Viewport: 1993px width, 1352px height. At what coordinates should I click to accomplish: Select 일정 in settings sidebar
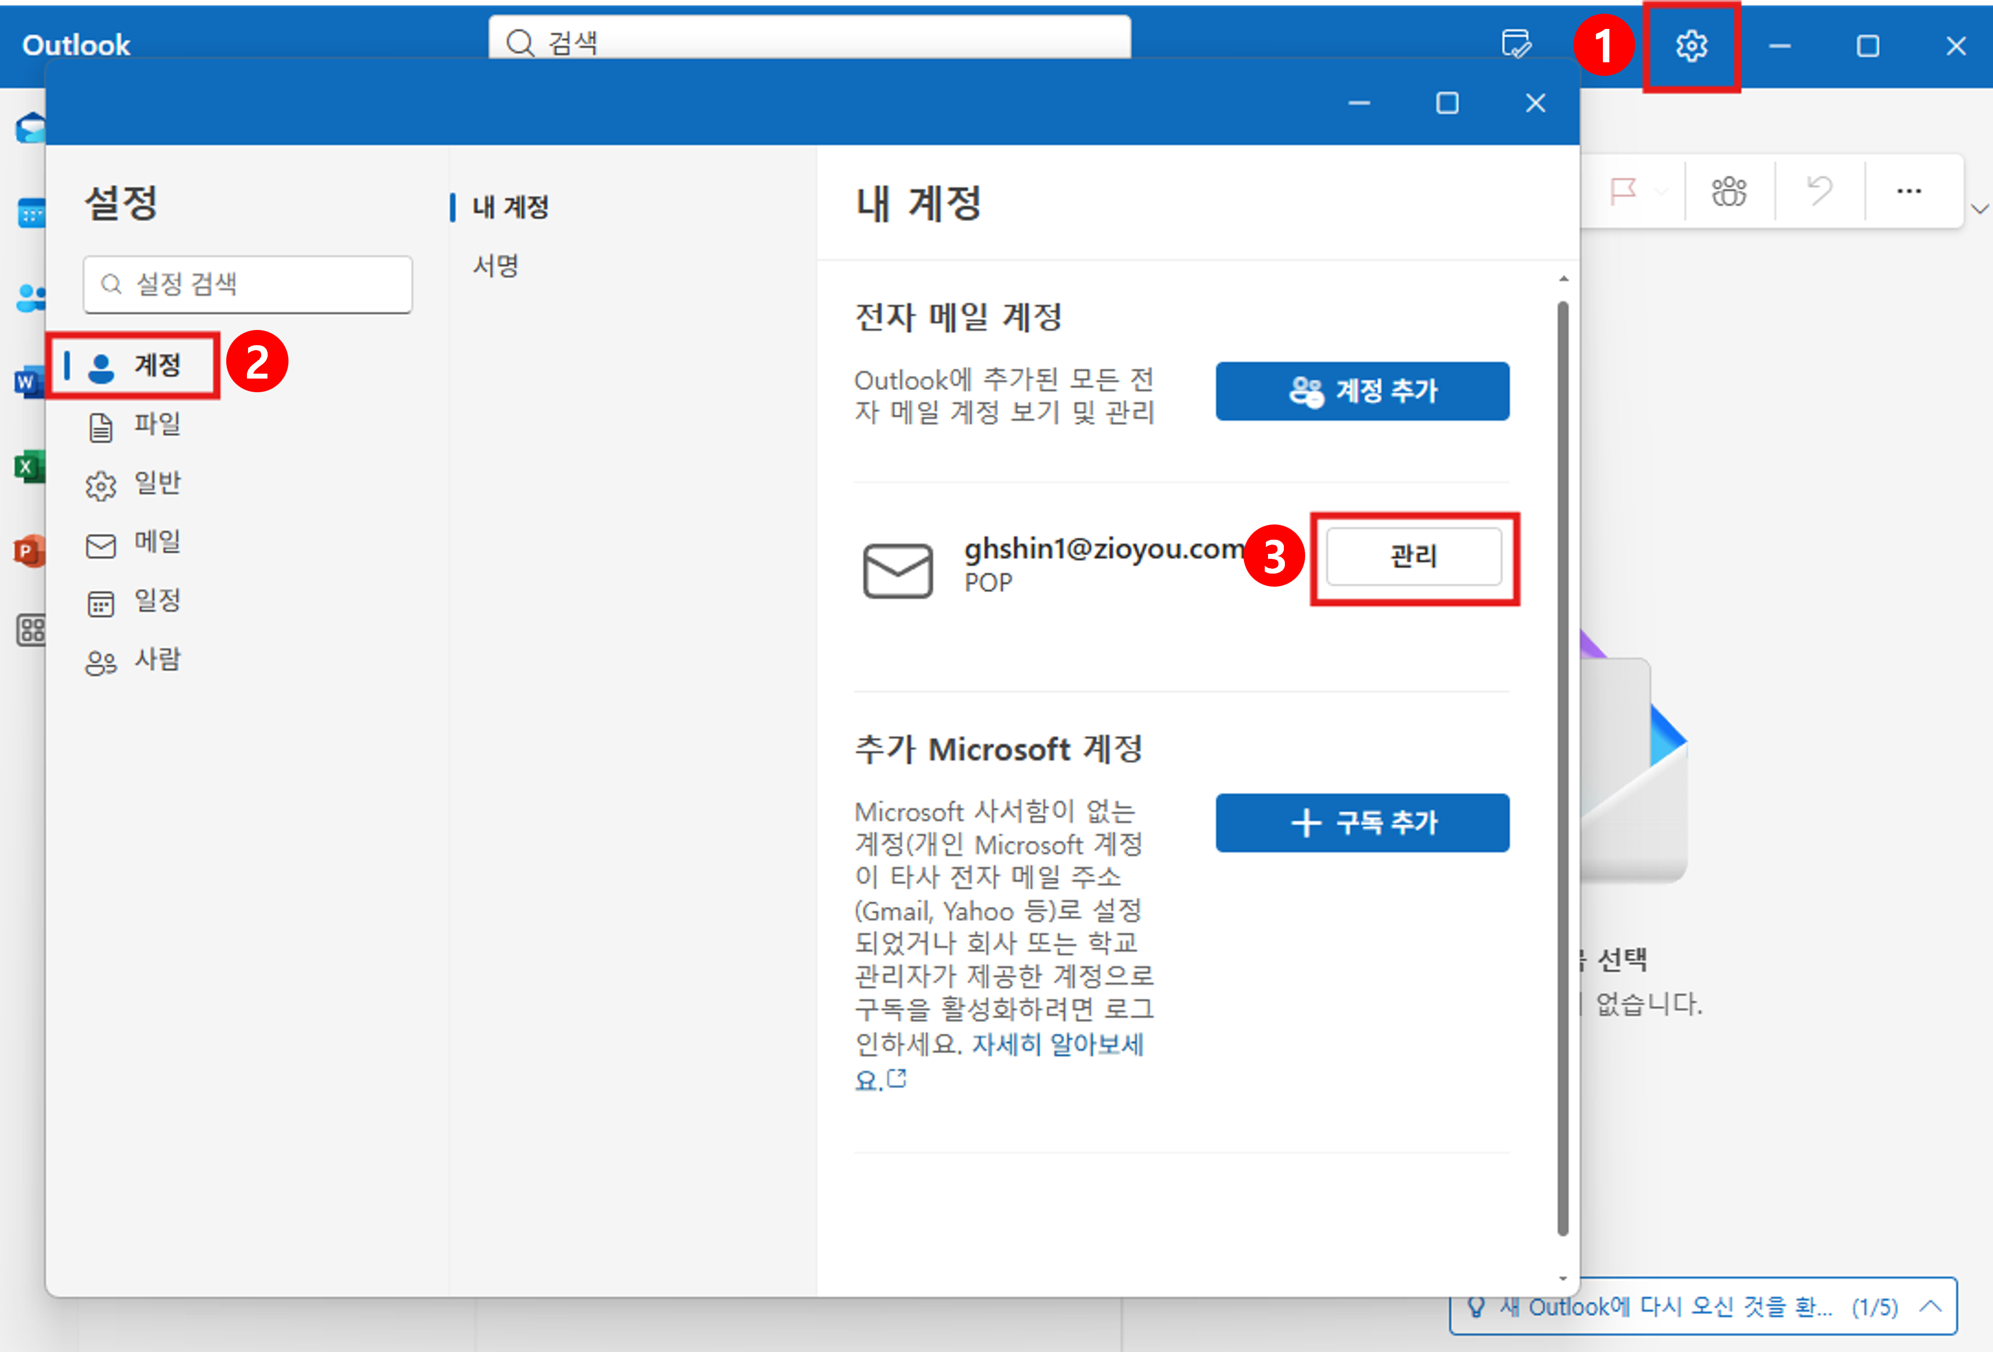coord(134,601)
